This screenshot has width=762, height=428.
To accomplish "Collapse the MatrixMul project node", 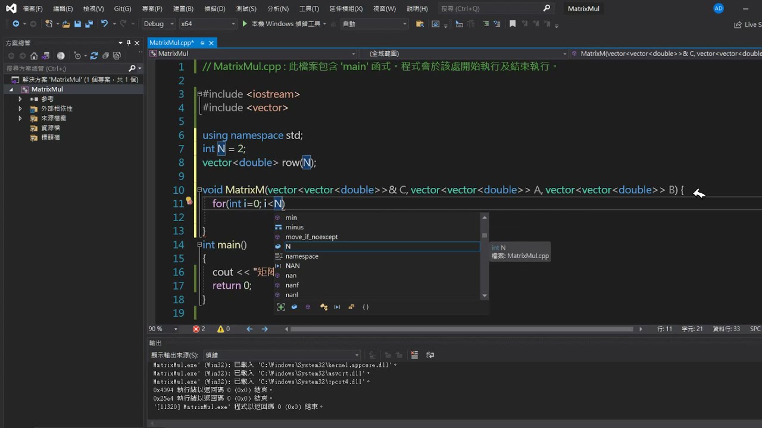I will [x=11, y=89].
